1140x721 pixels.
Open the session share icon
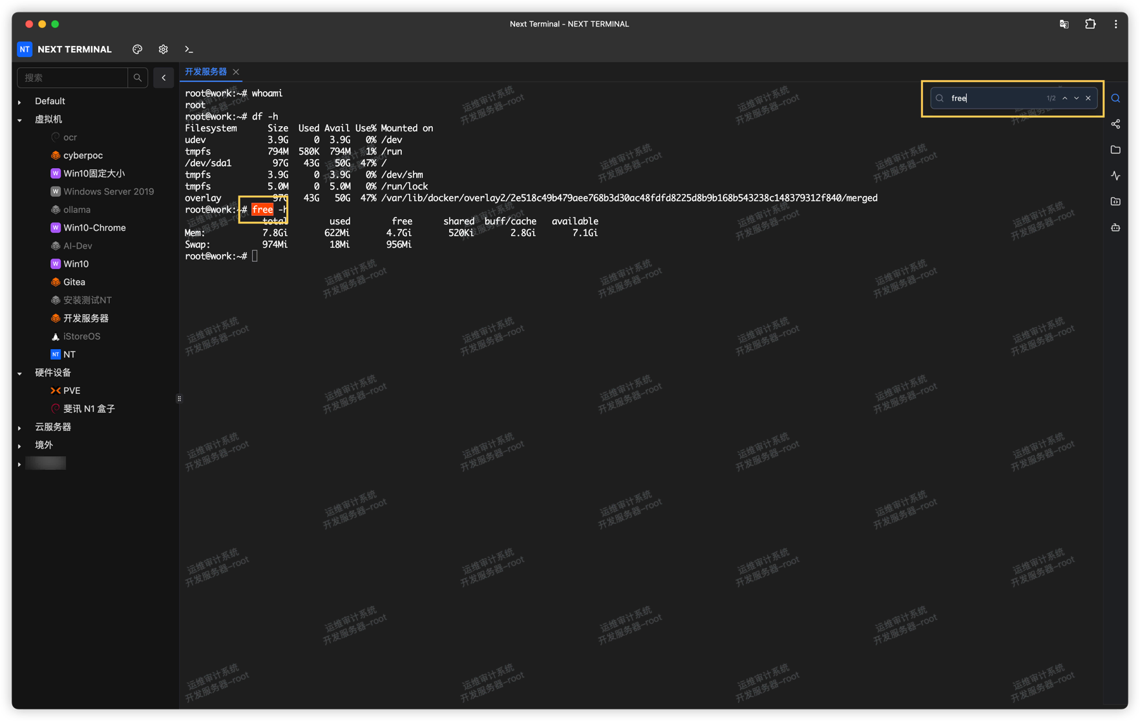1115,124
